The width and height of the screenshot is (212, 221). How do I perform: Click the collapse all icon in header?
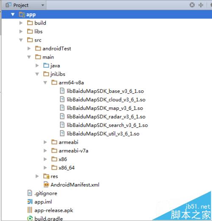[x=201, y=5]
